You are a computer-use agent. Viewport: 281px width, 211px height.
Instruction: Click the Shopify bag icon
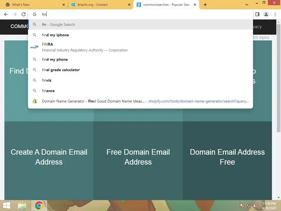(x=35, y=101)
